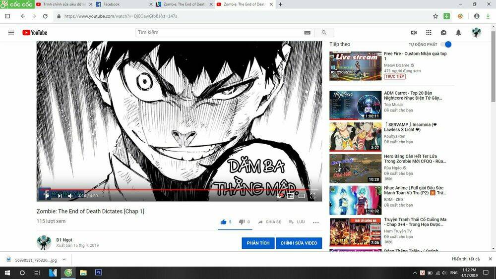Open the more actions three-dot menu
The height and width of the screenshot is (279, 496).
[x=315, y=223]
